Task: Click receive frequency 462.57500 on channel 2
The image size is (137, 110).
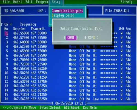Action: pos(21,38)
